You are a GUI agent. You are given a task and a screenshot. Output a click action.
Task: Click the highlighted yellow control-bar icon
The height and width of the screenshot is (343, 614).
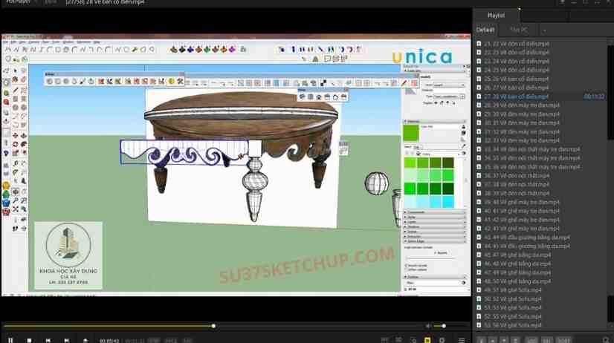coord(427,340)
